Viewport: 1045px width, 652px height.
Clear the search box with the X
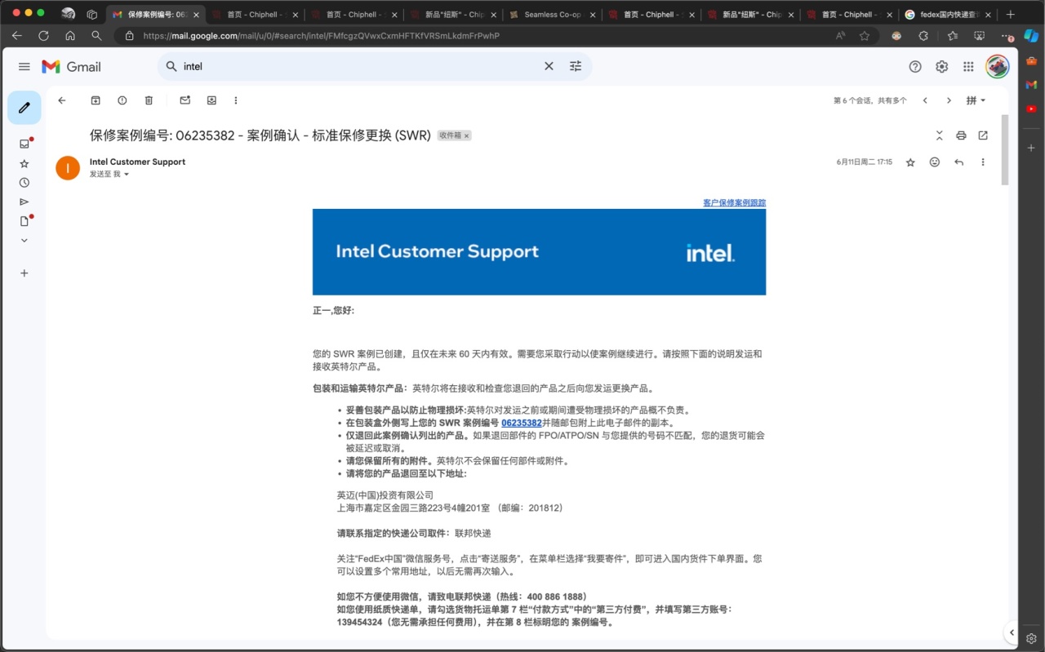549,66
